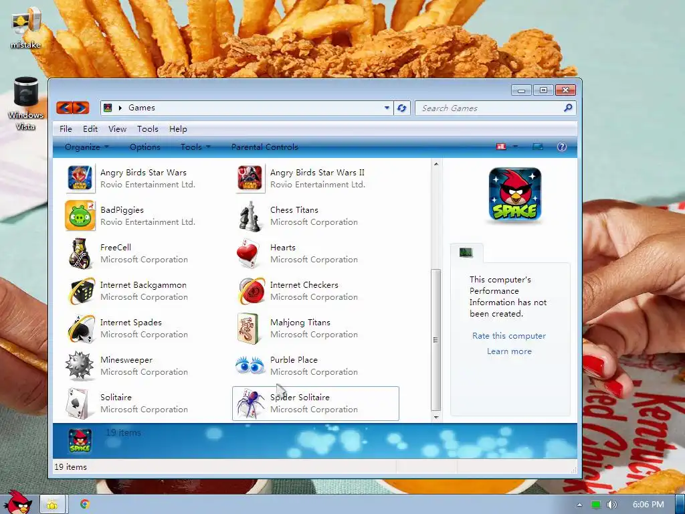Screen dimensions: 685x514
Task: Expand the address bar history dropdown
Action: pyautogui.click(x=387, y=108)
